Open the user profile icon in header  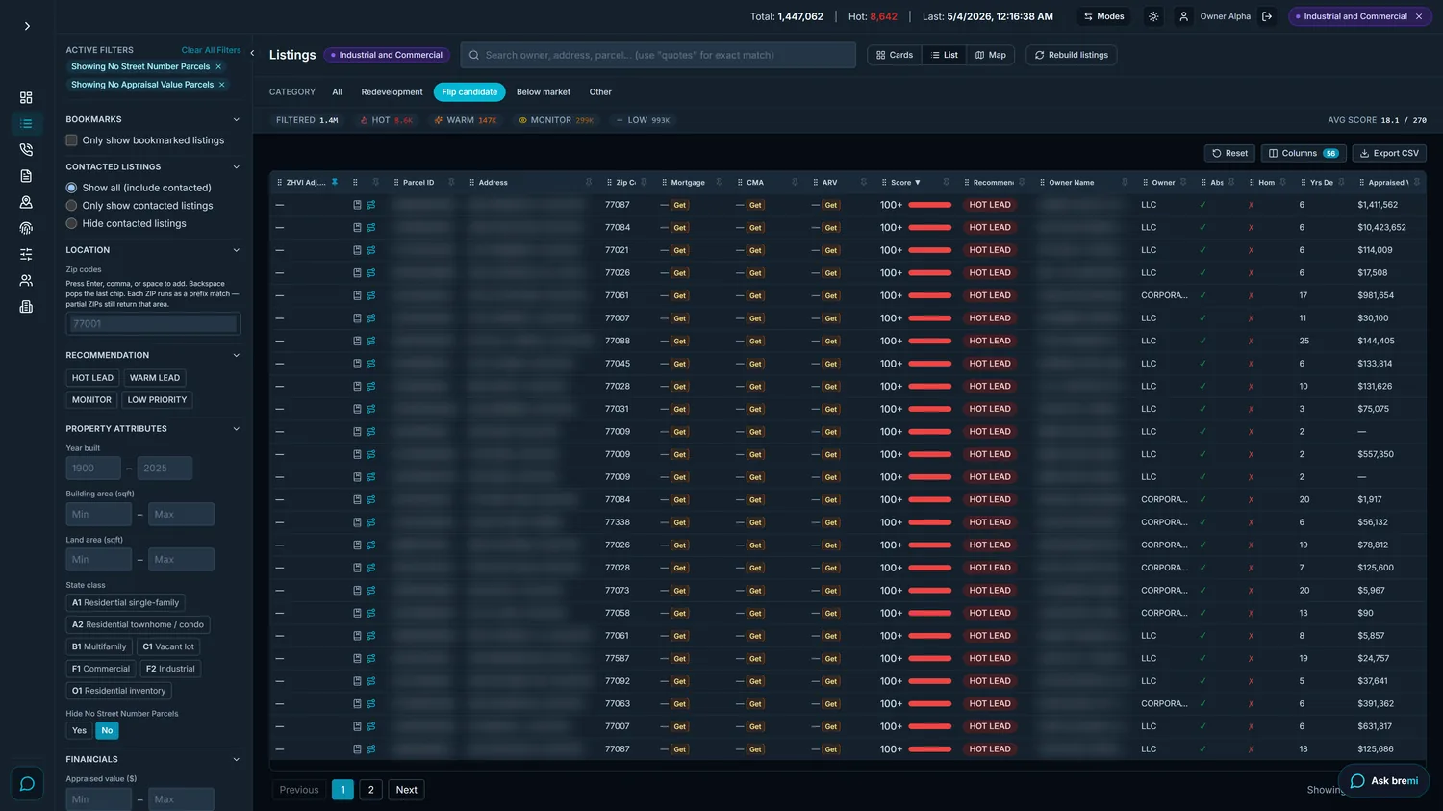tap(1184, 16)
